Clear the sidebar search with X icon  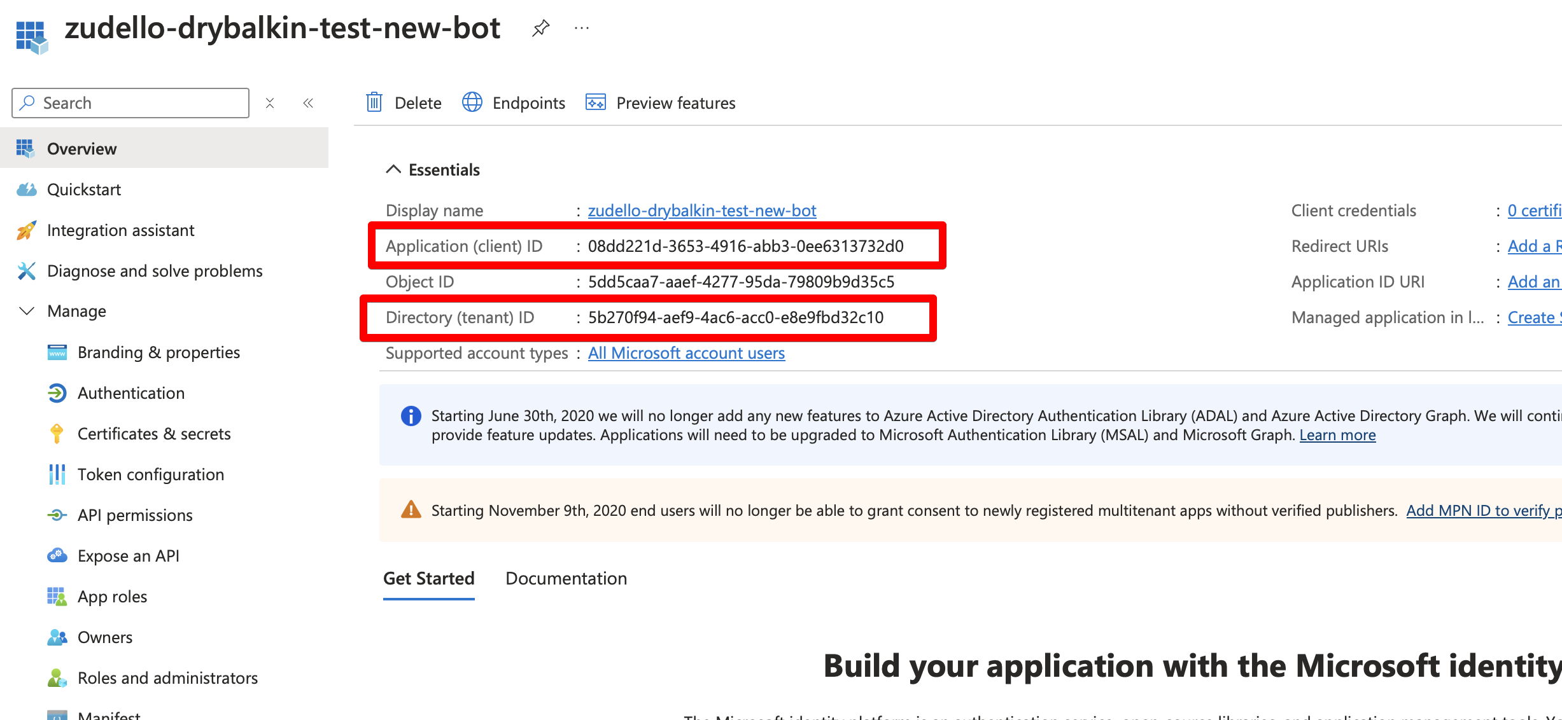(x=270, y=103)
